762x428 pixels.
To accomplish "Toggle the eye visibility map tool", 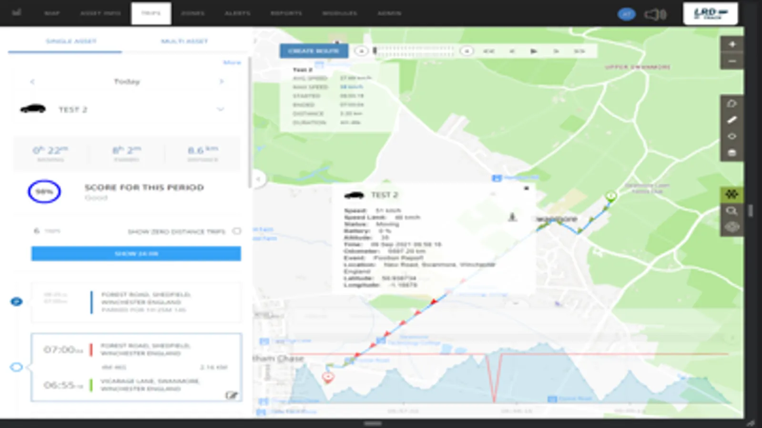I will click(x=732, y=136).
